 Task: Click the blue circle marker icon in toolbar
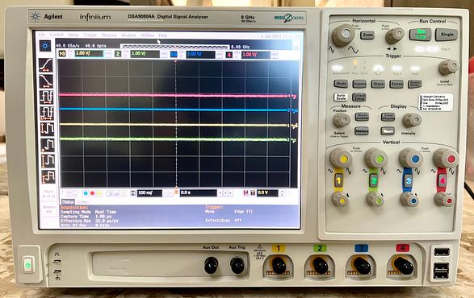pyautogui.click(x=86, y=193)
